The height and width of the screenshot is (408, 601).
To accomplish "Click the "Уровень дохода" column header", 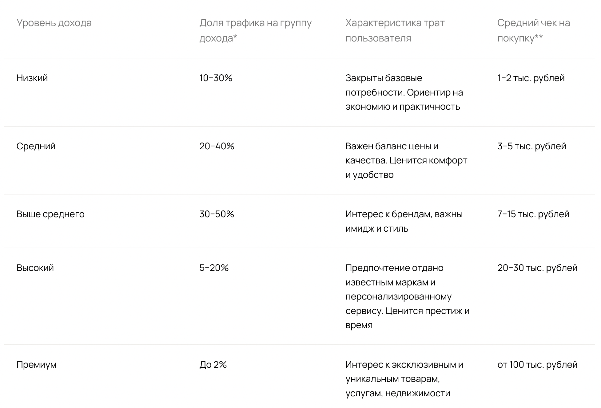I will pyautogui.click(x=54, y=23).
